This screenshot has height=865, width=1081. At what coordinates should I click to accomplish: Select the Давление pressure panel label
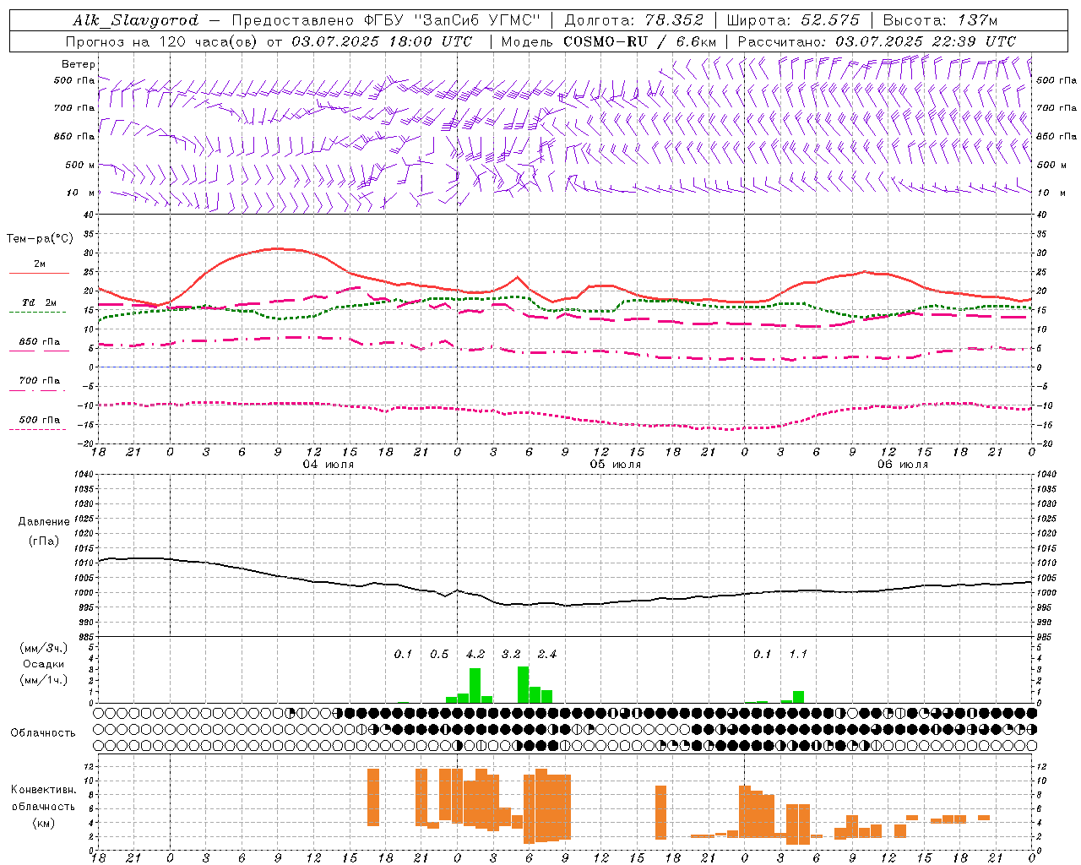point(44,522)
